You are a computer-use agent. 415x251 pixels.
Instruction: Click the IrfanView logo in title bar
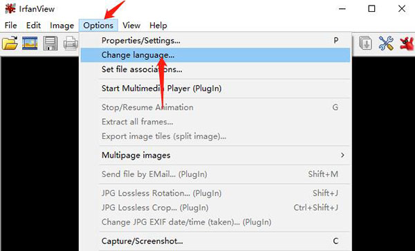[x=10, y=9]
